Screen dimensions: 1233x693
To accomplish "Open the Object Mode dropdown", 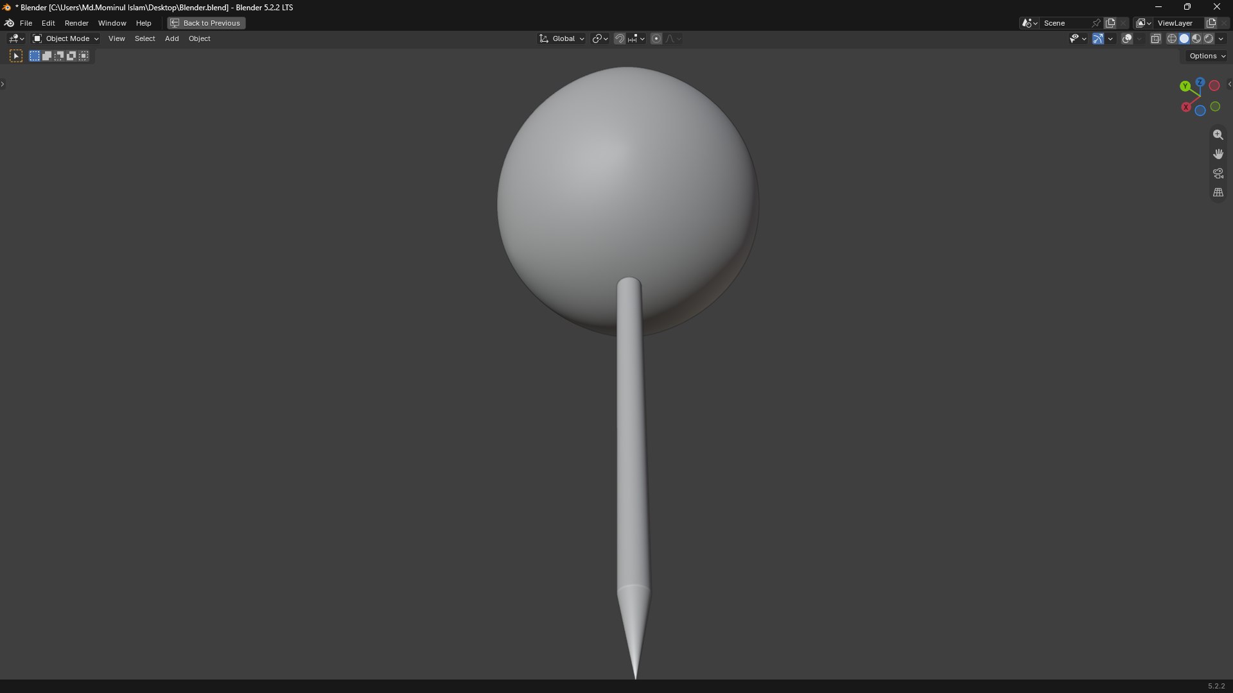I will pos(66,38).
